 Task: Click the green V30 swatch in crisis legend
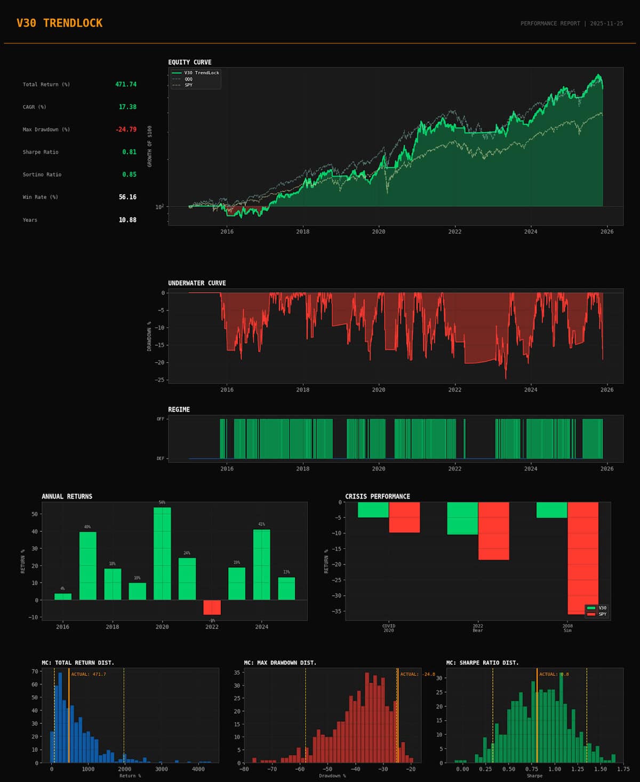(590, 608)
